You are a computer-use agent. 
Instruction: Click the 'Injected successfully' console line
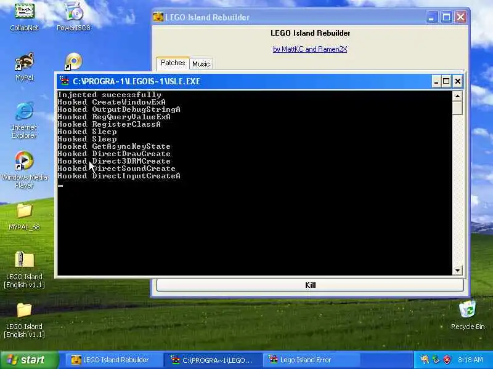110,95
